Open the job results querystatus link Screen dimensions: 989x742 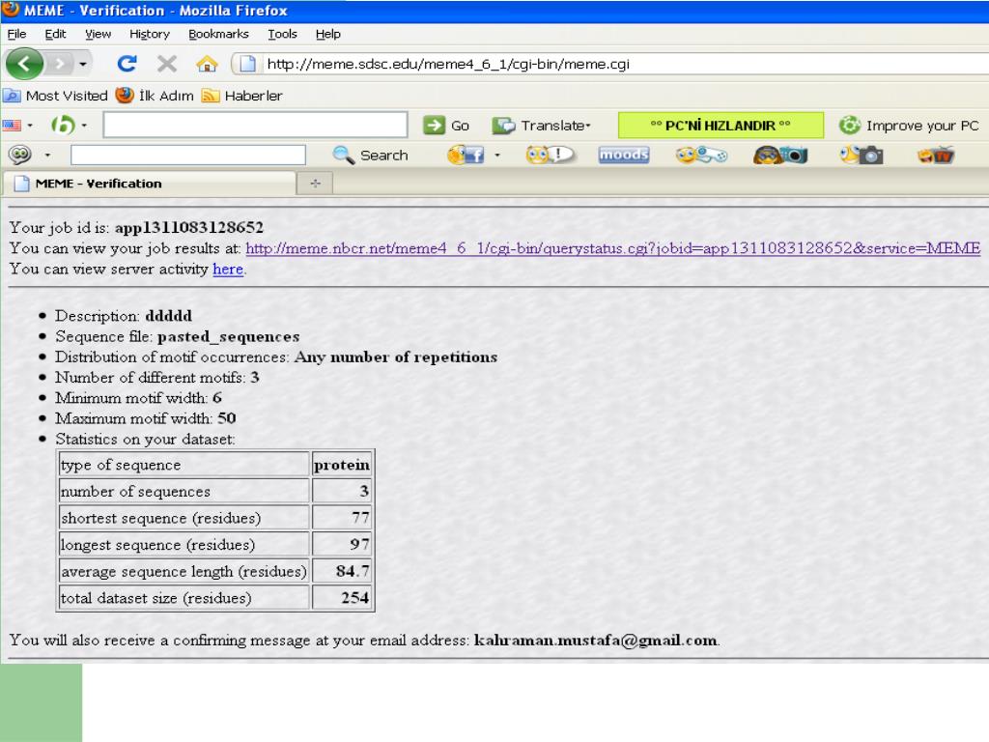click(x=612, y=248)
